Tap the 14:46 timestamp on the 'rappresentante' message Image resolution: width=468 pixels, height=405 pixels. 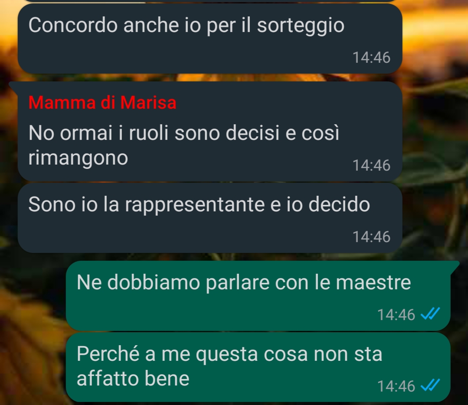point(371,237)
